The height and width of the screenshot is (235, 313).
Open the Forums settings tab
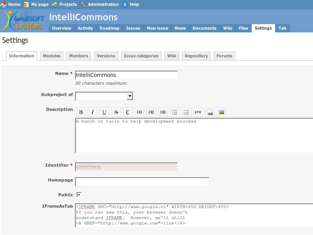click(x=224, y=56)
